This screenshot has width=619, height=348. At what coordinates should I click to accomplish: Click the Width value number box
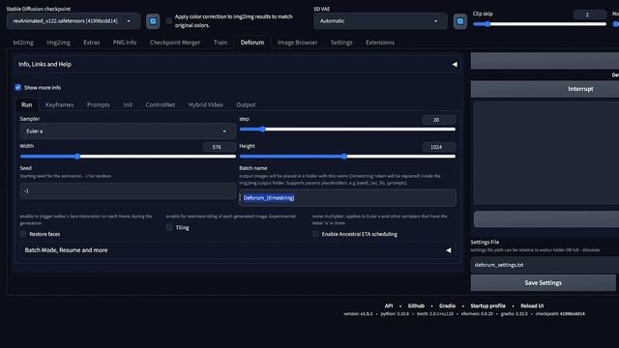click(x=220, y=147)
